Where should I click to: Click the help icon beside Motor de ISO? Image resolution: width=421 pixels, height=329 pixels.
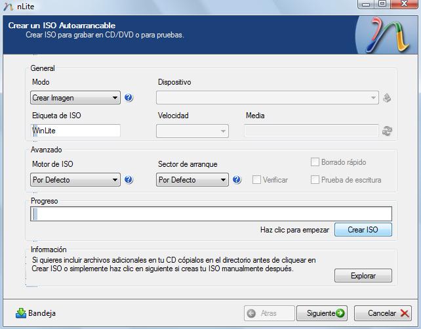(x=129, y=179)
